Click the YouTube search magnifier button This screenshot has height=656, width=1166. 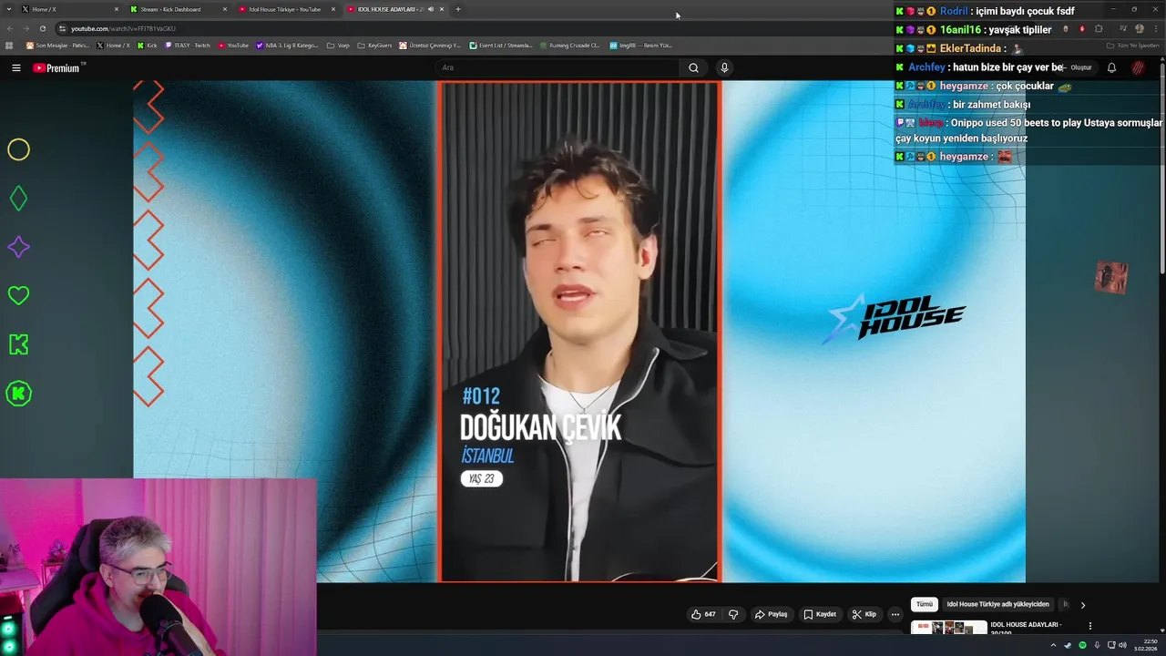coord(693,67)
